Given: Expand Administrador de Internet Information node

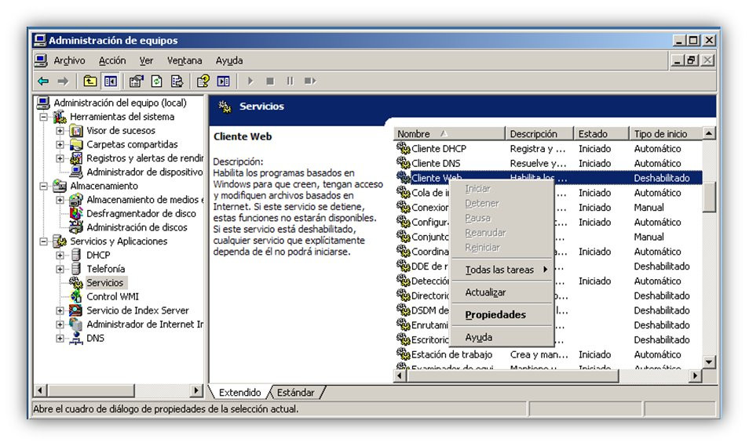Looking at the screenshot, I should [60, 324].
